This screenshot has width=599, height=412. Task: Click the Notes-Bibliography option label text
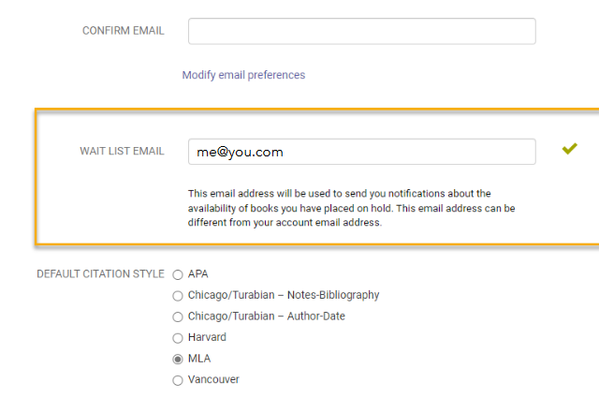(x=284, y=295)
